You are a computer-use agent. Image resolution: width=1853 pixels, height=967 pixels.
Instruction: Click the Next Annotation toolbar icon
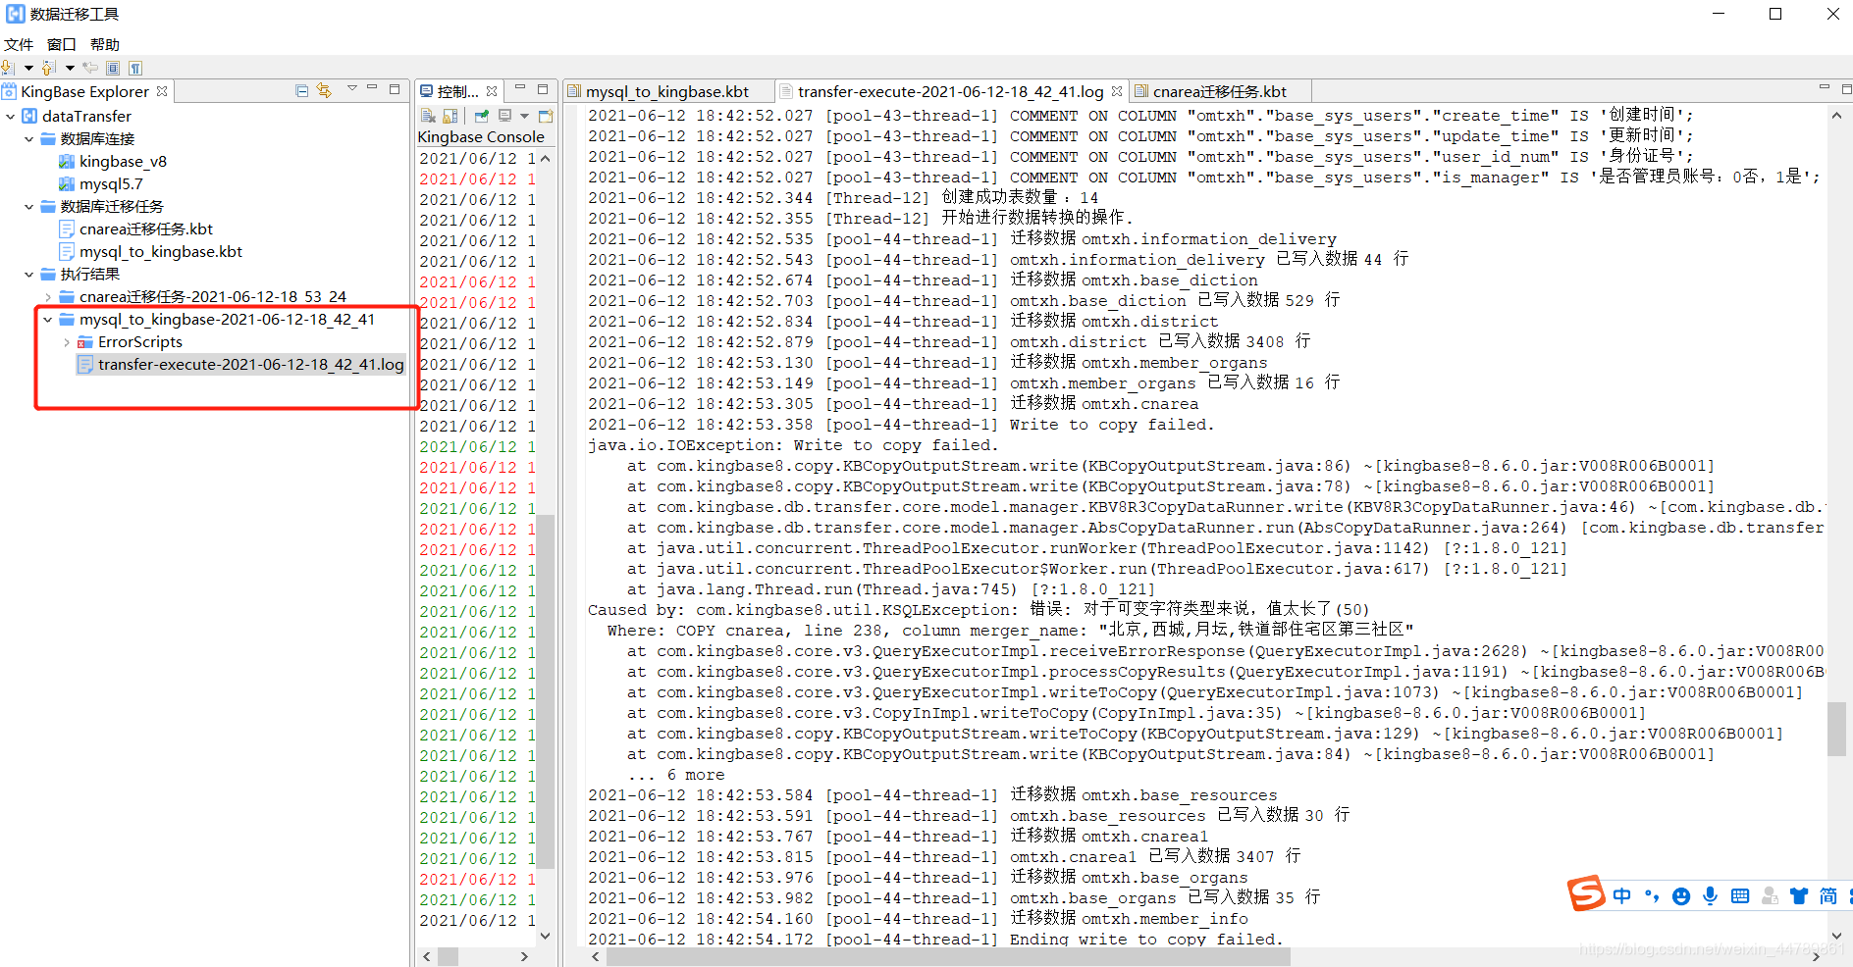(8, 68)
